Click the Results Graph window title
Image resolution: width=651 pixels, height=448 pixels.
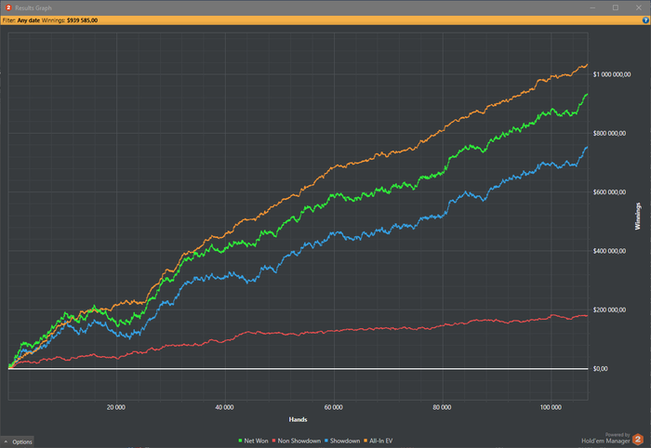pos(33,7)
